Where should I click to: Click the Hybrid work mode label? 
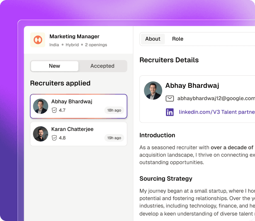click(x=72, y=45)
